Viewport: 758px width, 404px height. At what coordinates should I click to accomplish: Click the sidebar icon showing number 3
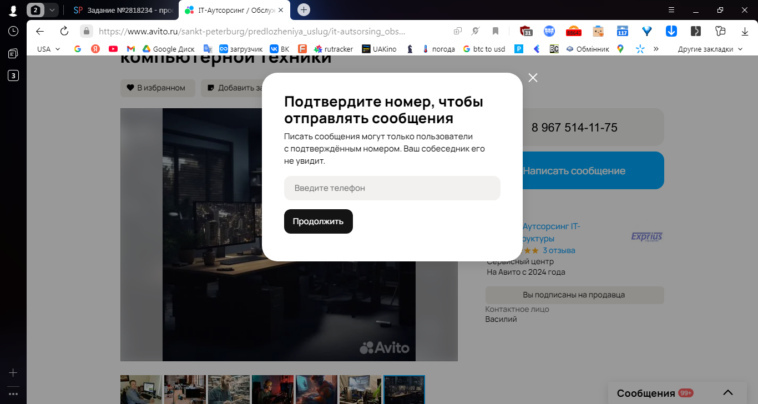click(x=13, y=75)
